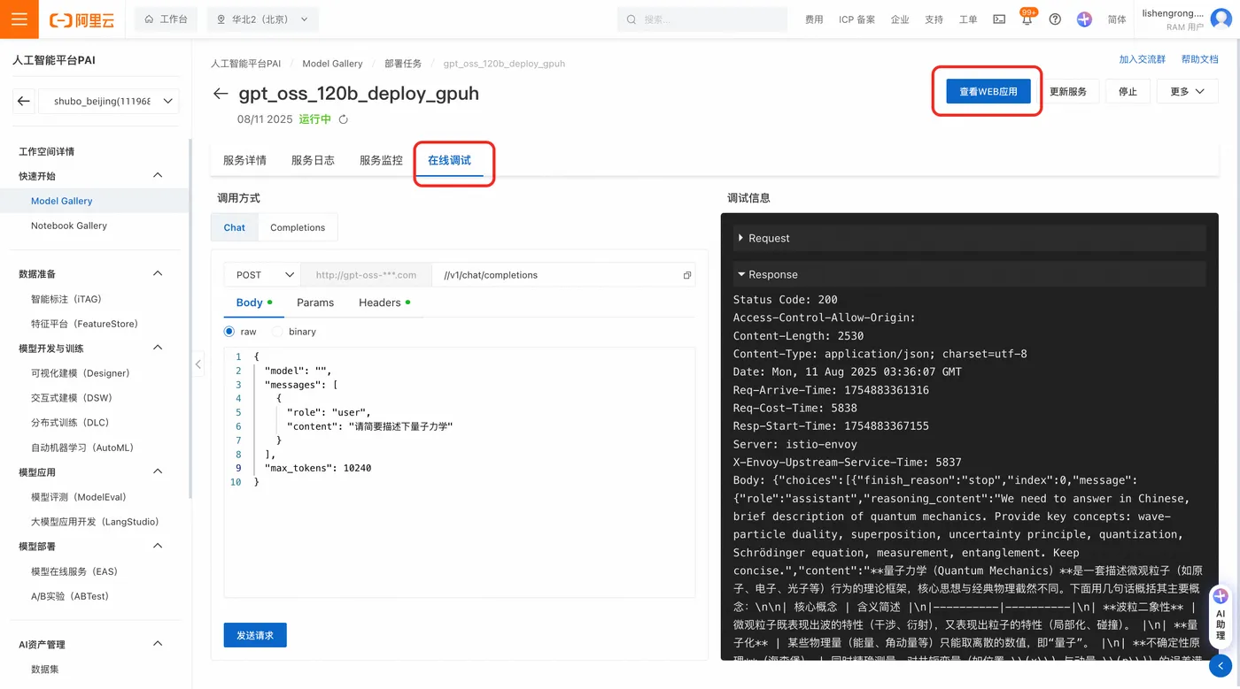Expand the Request debug section
The image size is (1240, 689).
pyautogui.click(x=969, y=238)
